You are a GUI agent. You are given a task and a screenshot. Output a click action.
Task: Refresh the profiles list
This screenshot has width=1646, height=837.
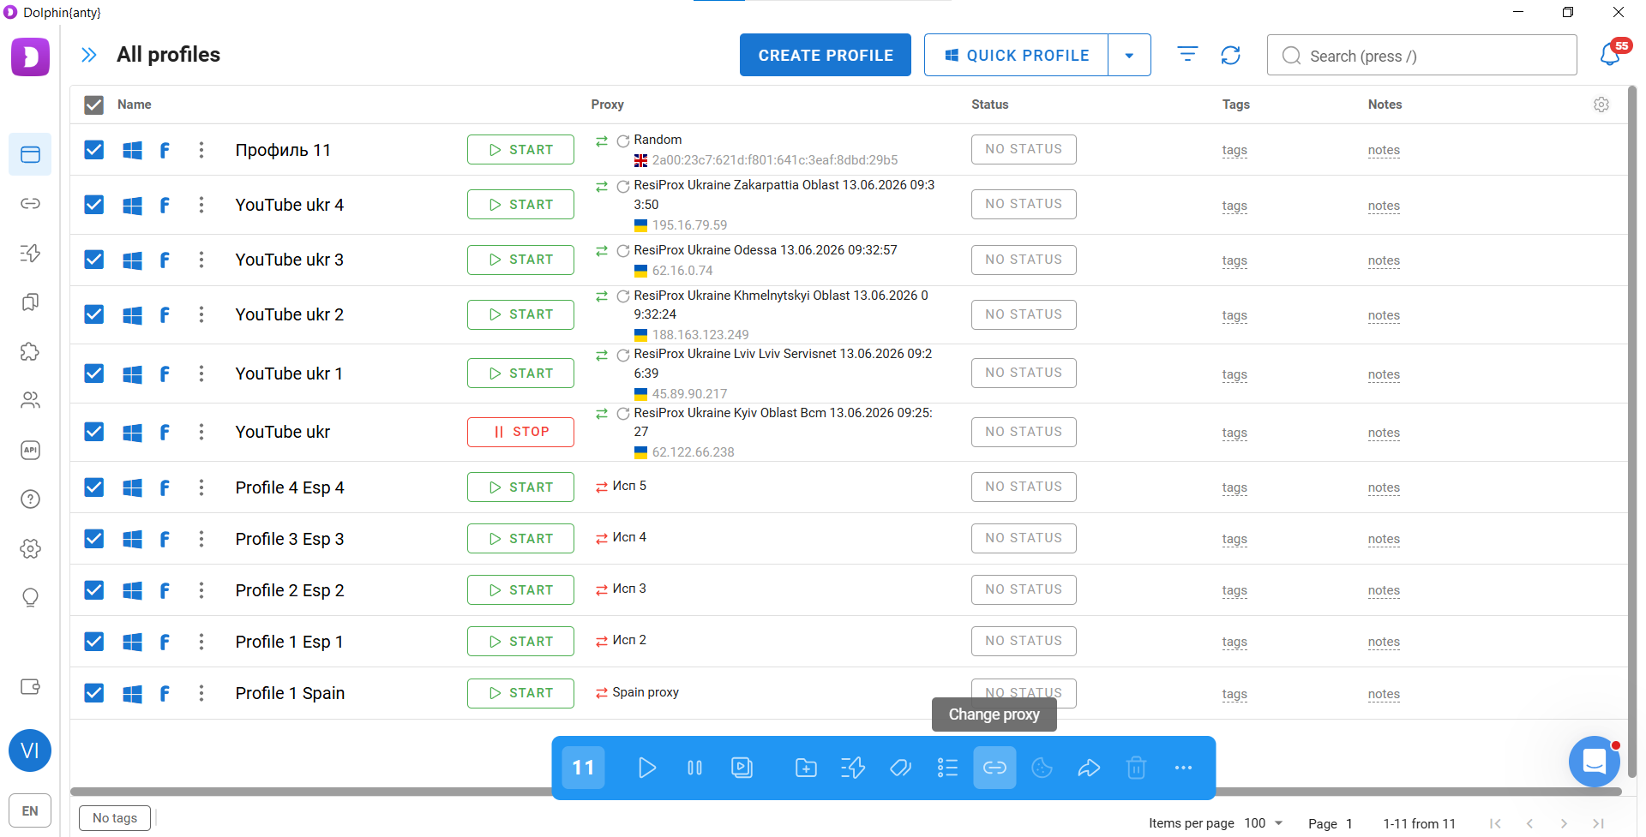click(1230, 55)
